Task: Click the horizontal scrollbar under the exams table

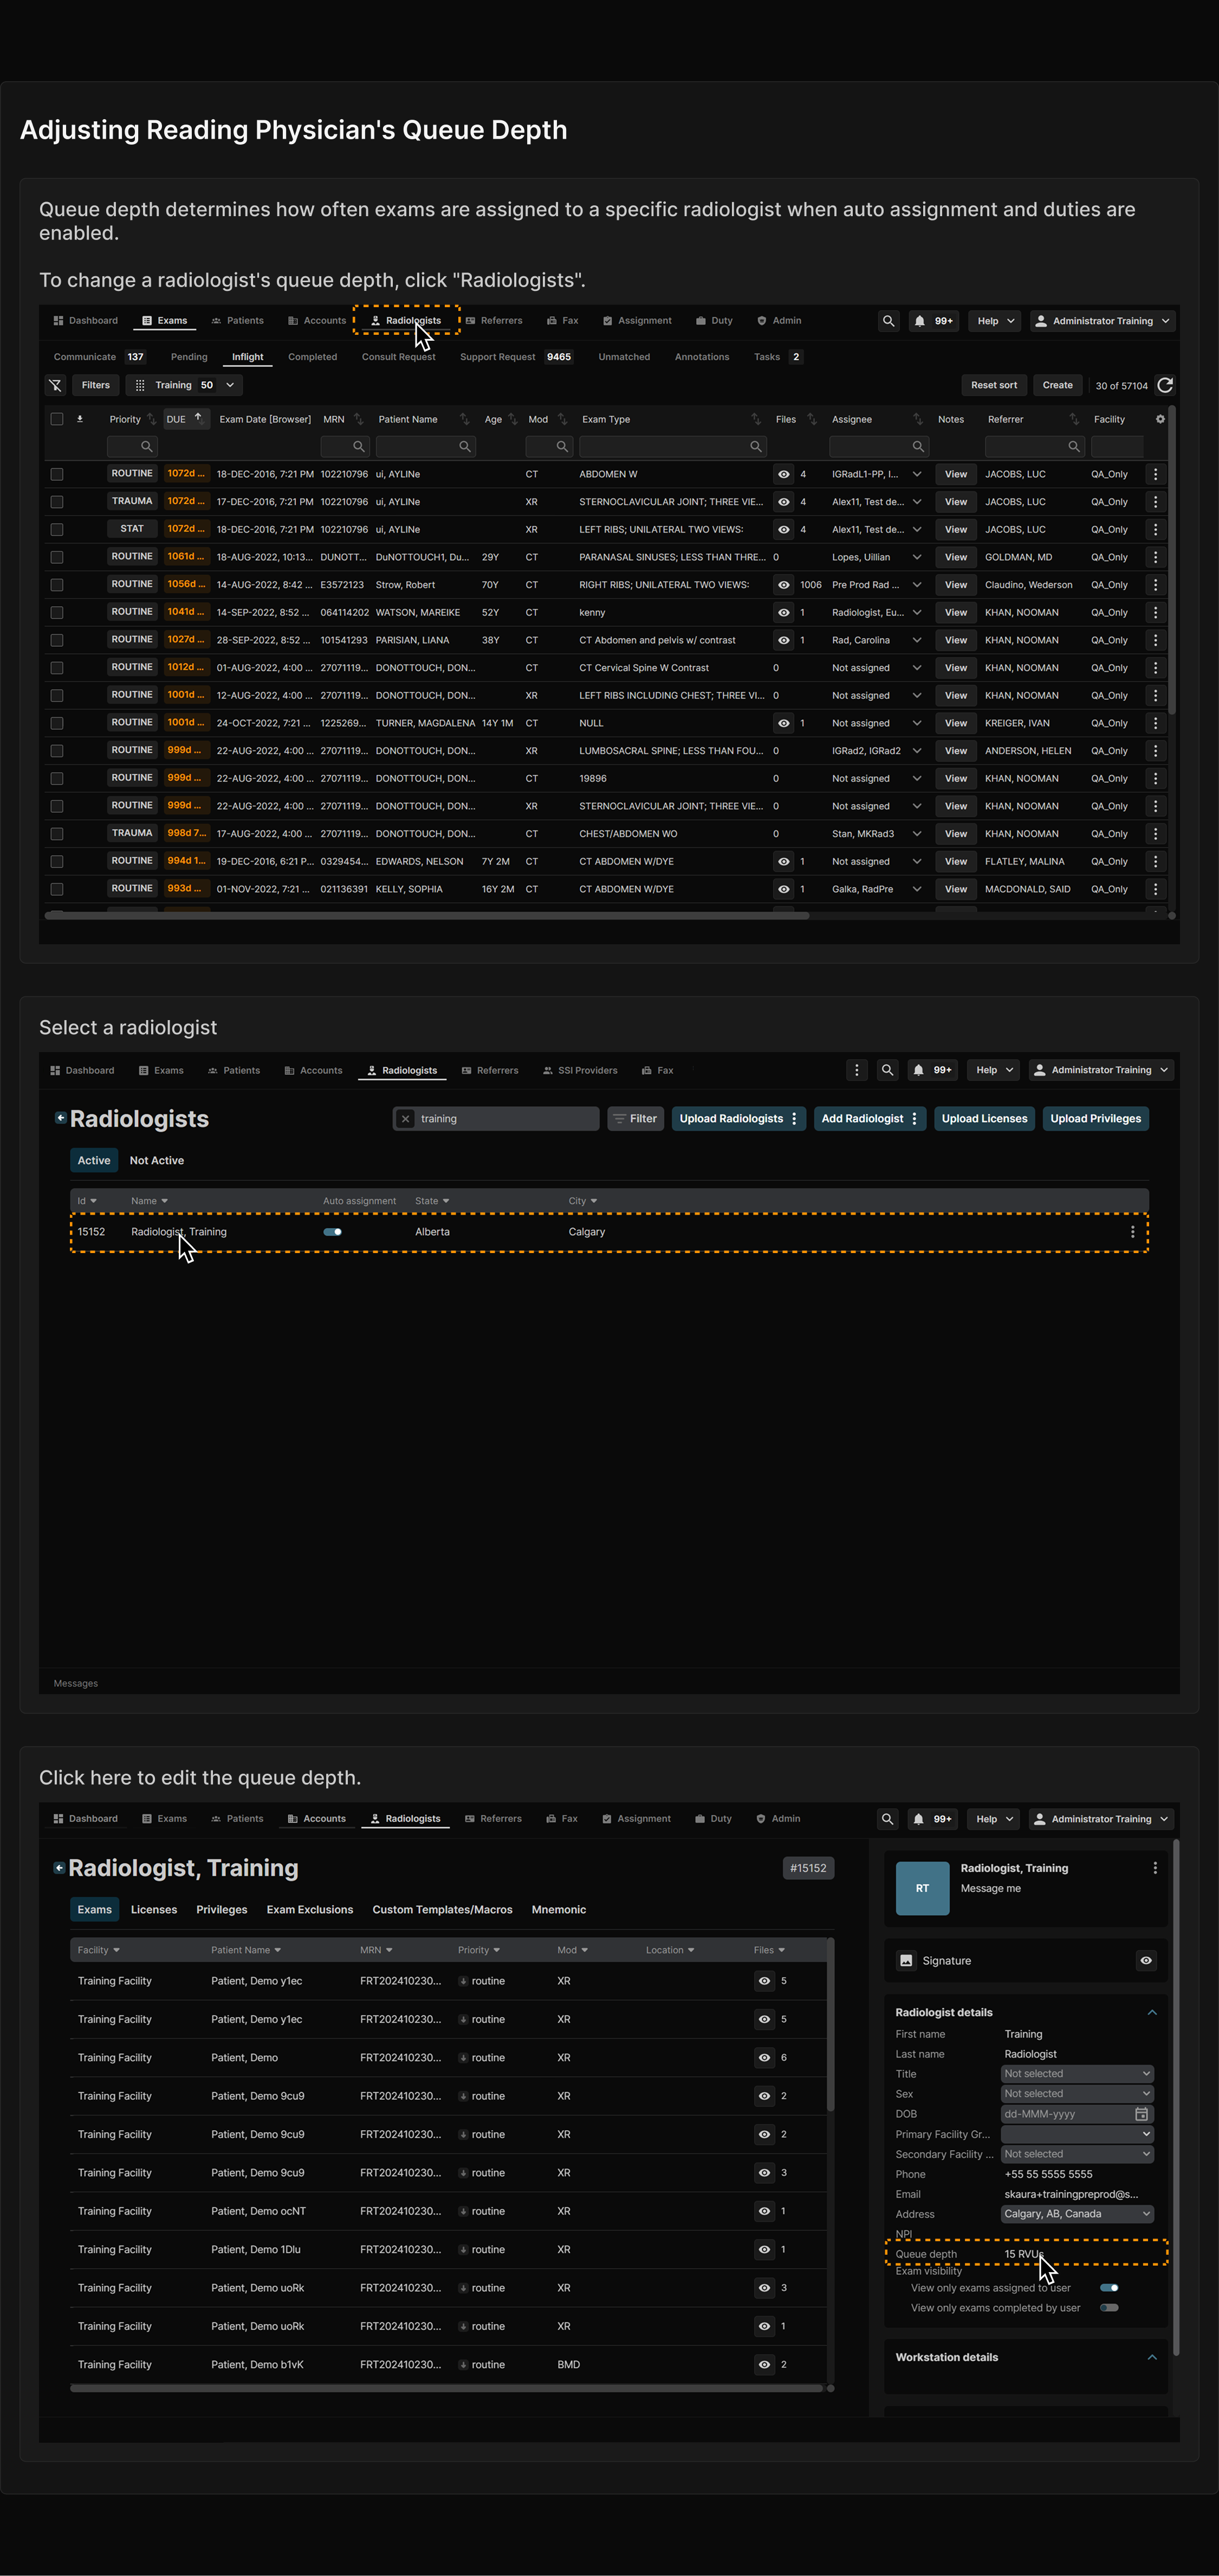Action: [427, 915]
